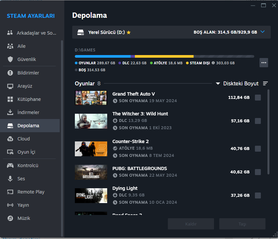Go to Kontrolcü settings
Image resolution: width=278 pixels, height=239 pixels.
point(30,165)
